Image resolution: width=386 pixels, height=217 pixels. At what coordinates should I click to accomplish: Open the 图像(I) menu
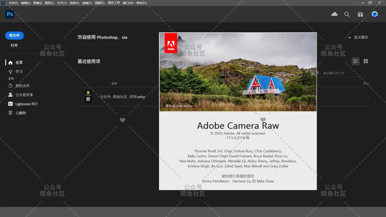(37, 3)
